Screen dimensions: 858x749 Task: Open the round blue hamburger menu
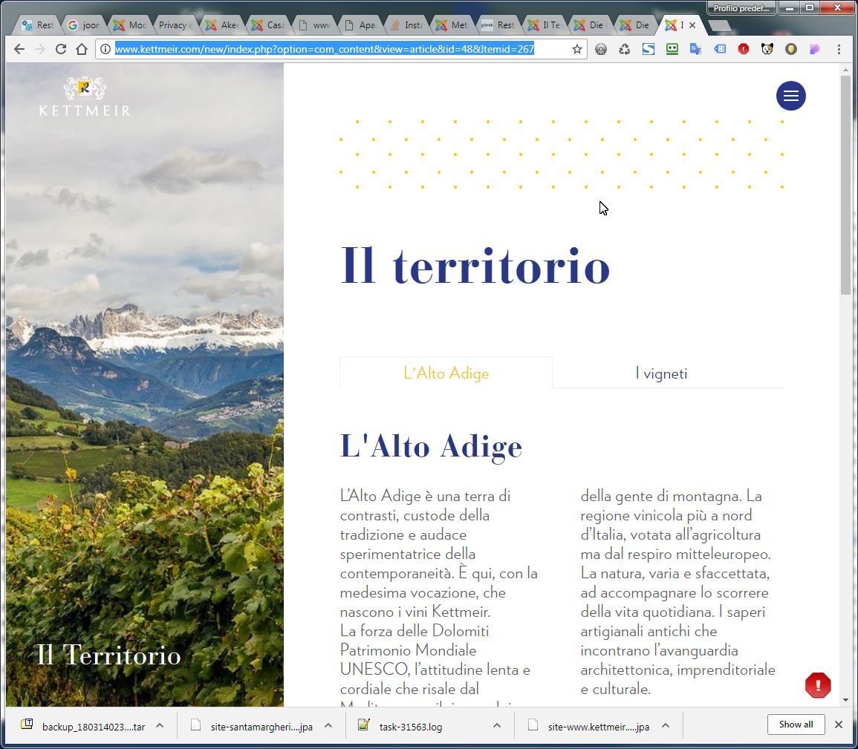coord(790,96)
